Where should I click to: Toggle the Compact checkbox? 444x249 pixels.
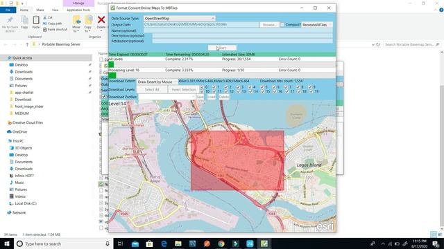click(x=282, y=25)
